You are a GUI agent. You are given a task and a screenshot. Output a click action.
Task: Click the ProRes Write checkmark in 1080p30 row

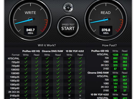[26, 81]
